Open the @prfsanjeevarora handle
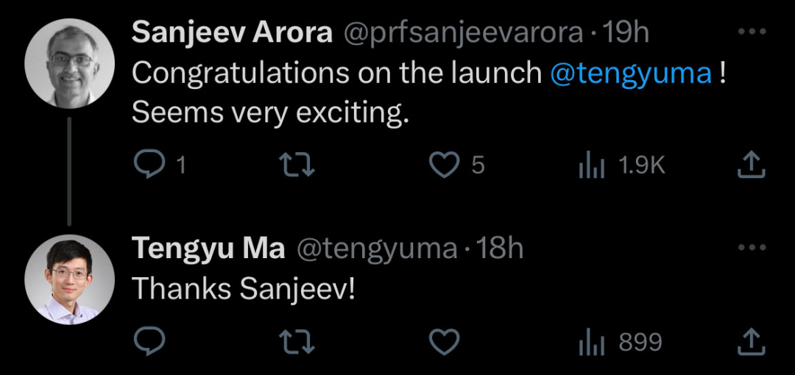 point(464,34)
